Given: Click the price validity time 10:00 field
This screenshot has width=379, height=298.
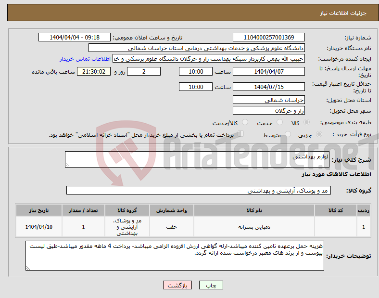Looking at the screenshot, I should [x=196, y=87].
